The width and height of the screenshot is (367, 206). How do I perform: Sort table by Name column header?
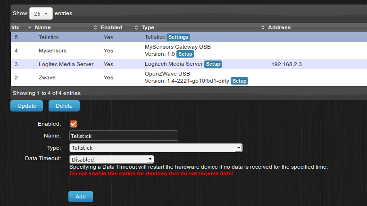click(x=66, y=27)
